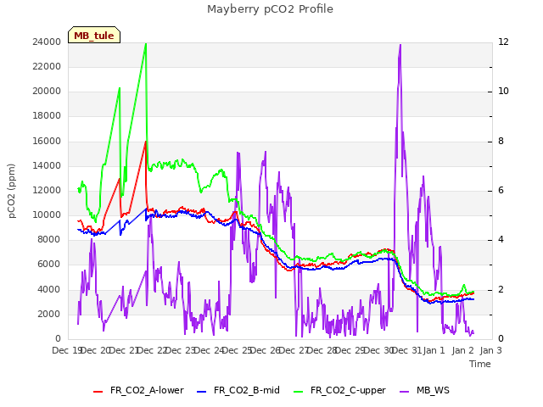The height and width of the screenshot is (407, 543).
Task: Click the pCO2 (ppm) y-axis label
Action: coord(11,191)
